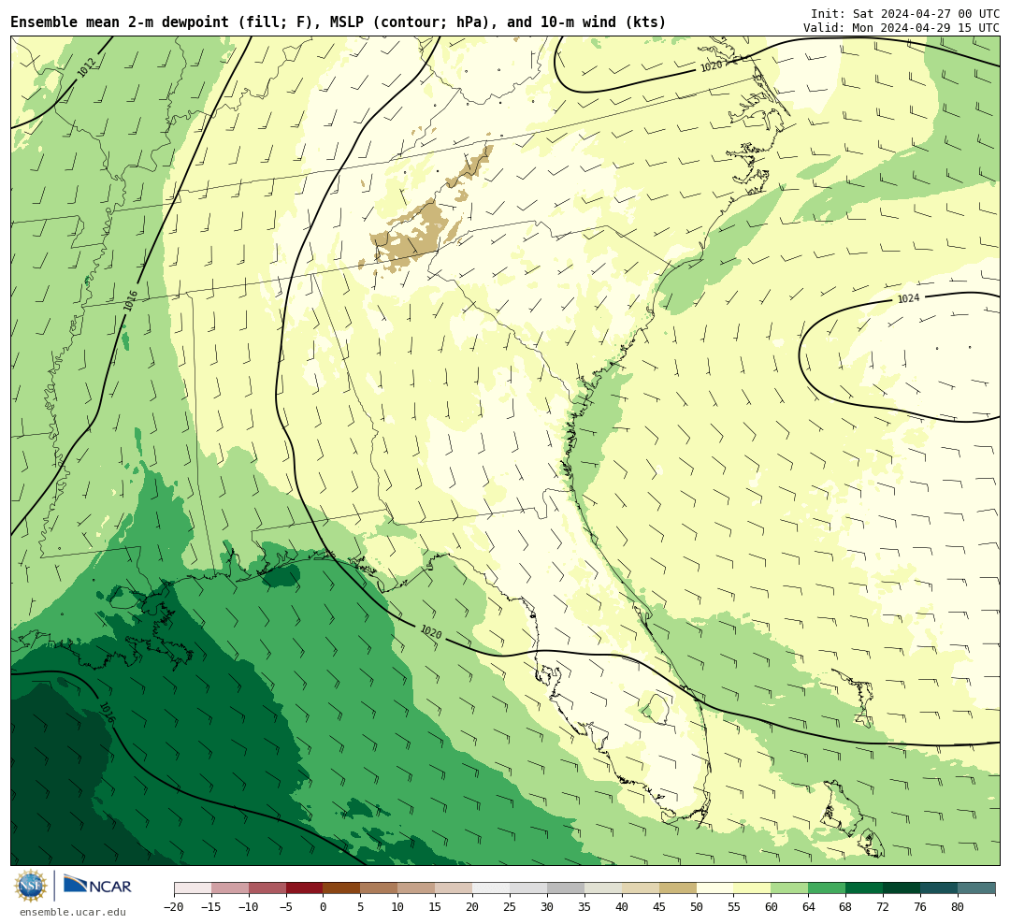
Task: Click the −5 colorbar tick label
Action: pyautogui.click(x=286, y=907)
